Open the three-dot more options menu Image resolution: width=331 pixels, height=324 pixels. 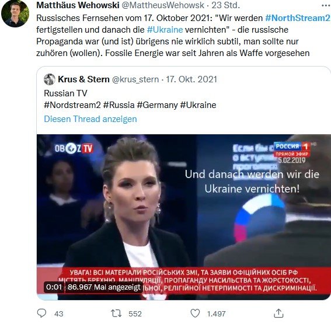tap(326, 6)
